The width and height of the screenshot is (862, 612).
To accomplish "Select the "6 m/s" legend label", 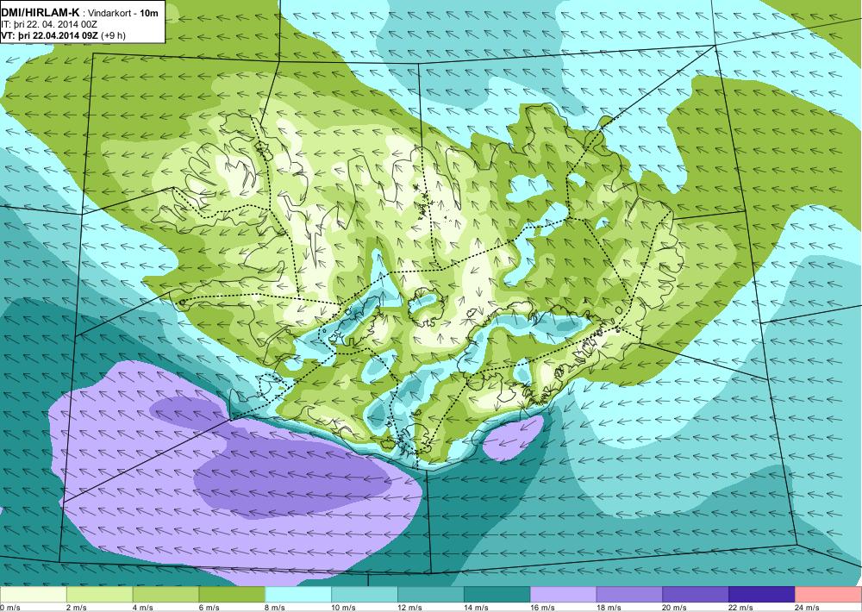I will click(209, 608).
